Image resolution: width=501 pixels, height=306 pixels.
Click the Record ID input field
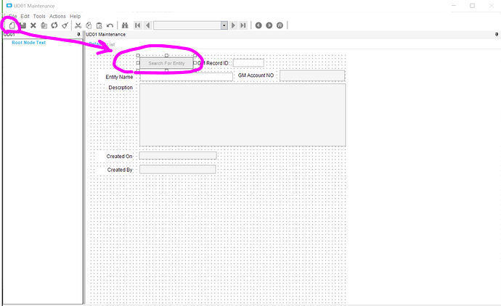click(x=248, y=63)
